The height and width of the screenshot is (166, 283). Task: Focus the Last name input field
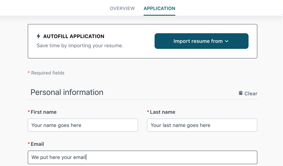[202, 125]
